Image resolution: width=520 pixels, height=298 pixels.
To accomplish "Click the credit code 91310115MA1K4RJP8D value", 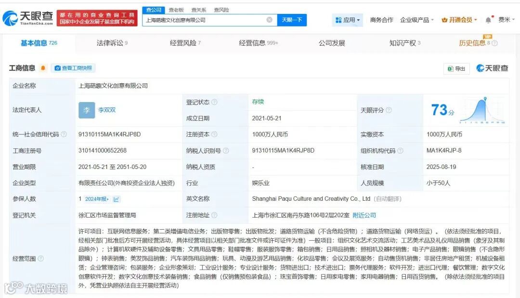I will click(x=109, y=134).
